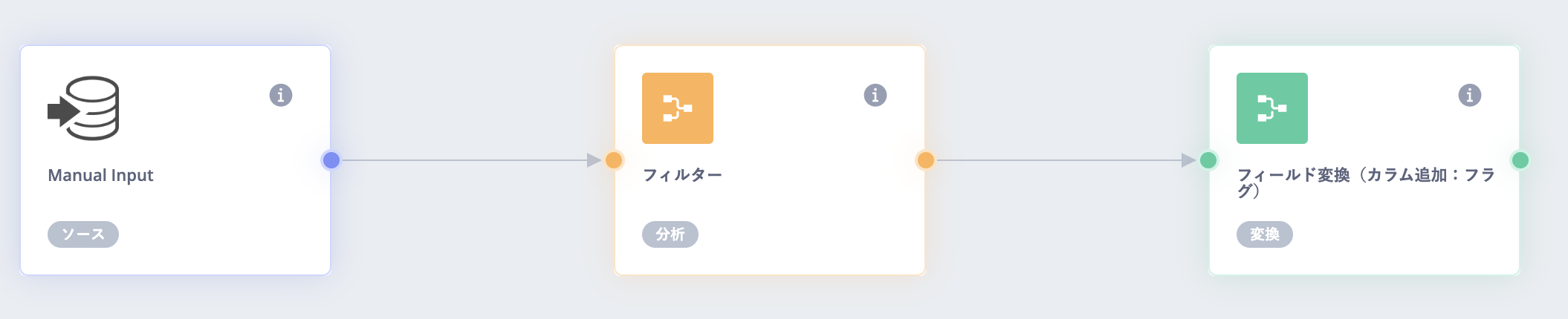
Task: Click the 分析 tag badge
Action: point(670,234)
